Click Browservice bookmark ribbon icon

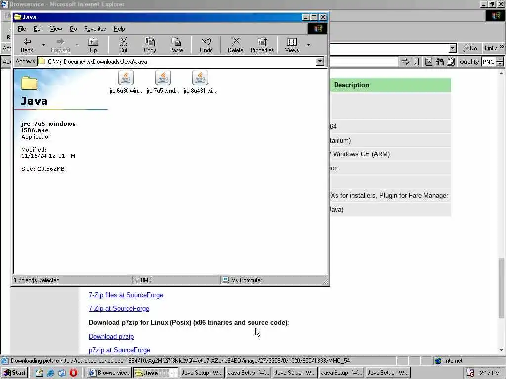416,62
